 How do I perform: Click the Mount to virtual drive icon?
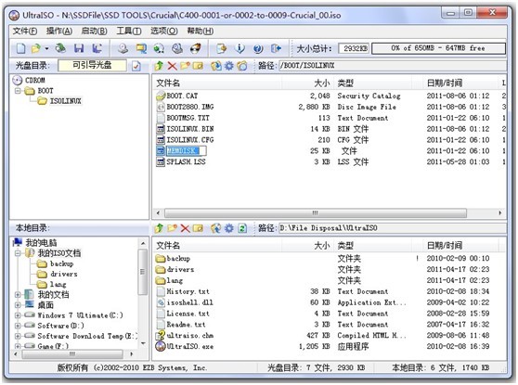(177, 48)
